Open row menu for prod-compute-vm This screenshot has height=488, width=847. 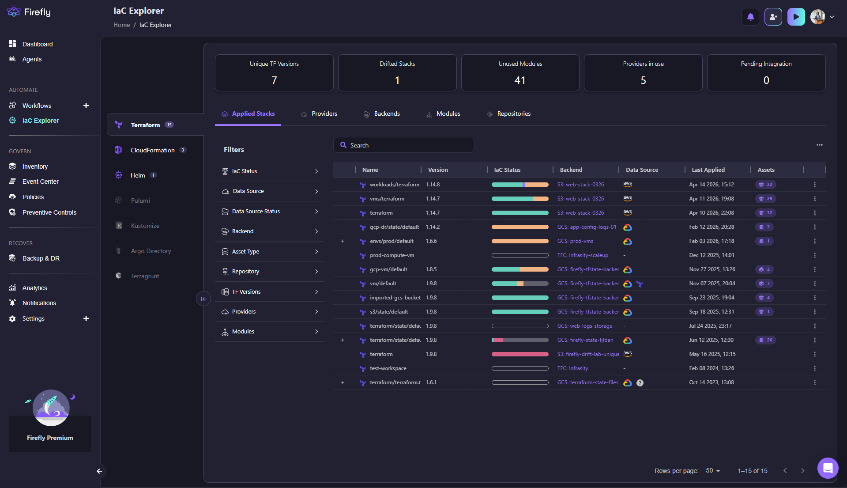pyautogui.click(x=815, y=255)
